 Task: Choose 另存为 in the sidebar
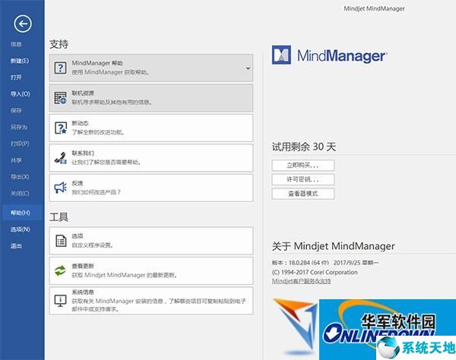point(19,127)
